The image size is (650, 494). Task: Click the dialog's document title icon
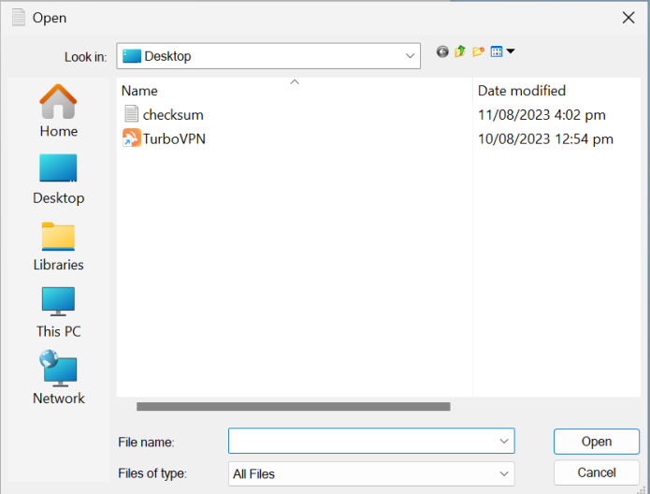click(x=19, y=18)
